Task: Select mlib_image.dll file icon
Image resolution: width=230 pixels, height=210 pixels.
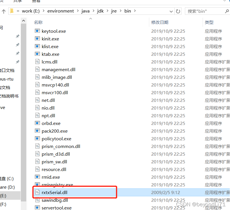Action: coord(37,77)
